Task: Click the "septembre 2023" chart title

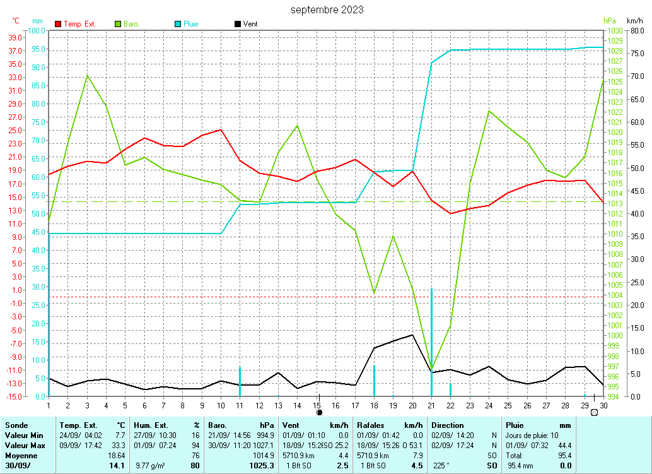Action: pos(327,9)
